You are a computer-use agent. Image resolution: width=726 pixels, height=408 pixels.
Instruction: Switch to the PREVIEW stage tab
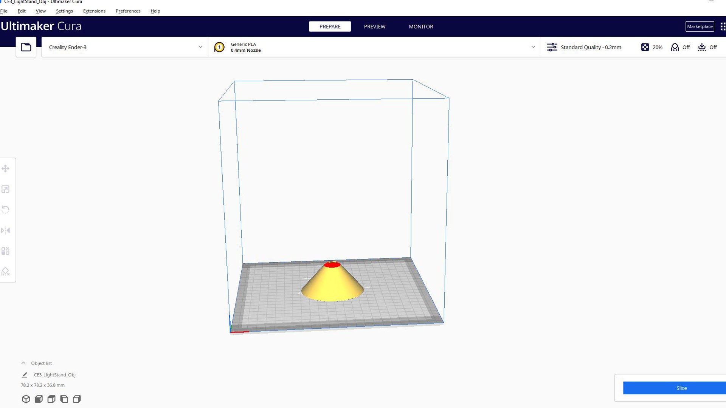pyautogui.click(x=375, y=26)
